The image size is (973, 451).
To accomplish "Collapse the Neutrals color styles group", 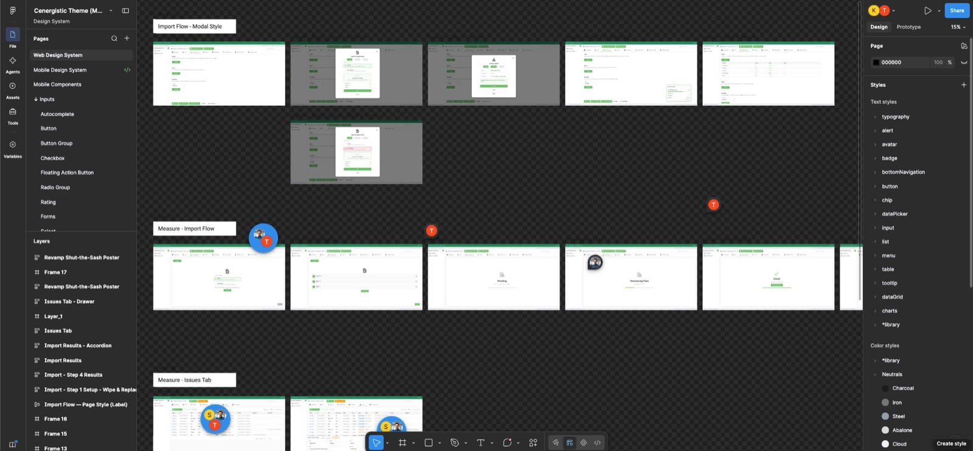I will pos(875,374).
